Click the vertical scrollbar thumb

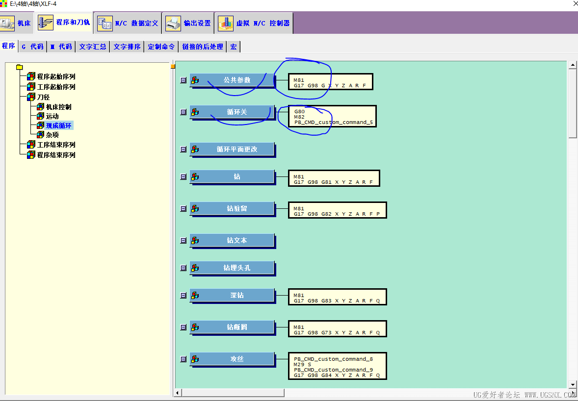click(x=573, y=103)
